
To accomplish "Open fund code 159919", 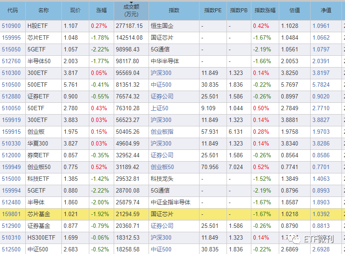I will 11,120.
